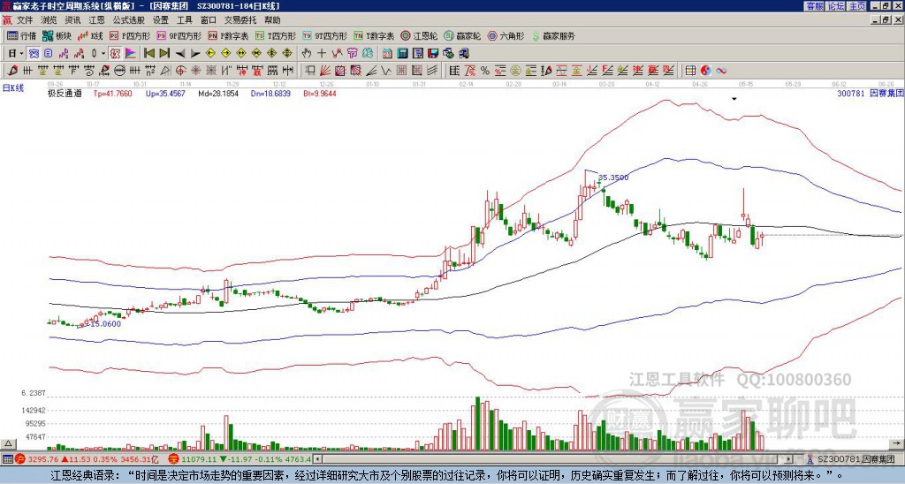
Task: Open 赢家服务 service
Action: [x=553, y=35]
